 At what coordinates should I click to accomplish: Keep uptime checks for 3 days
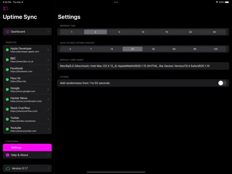click(x=70, y=49)
